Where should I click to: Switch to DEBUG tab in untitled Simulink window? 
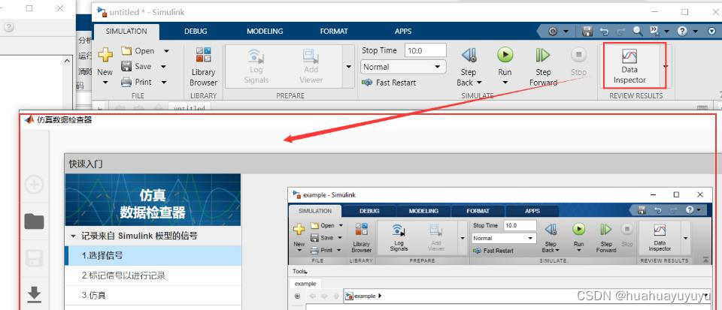pyautogui.click(x=196, y=32)
